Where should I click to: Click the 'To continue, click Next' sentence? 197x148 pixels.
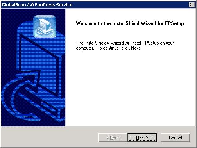point(119,48)
